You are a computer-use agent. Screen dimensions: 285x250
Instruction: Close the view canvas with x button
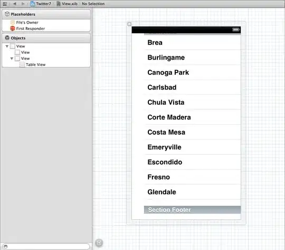[129, 24]
